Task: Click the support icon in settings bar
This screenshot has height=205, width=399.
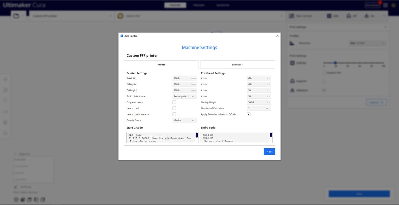Action: [348, 16]
